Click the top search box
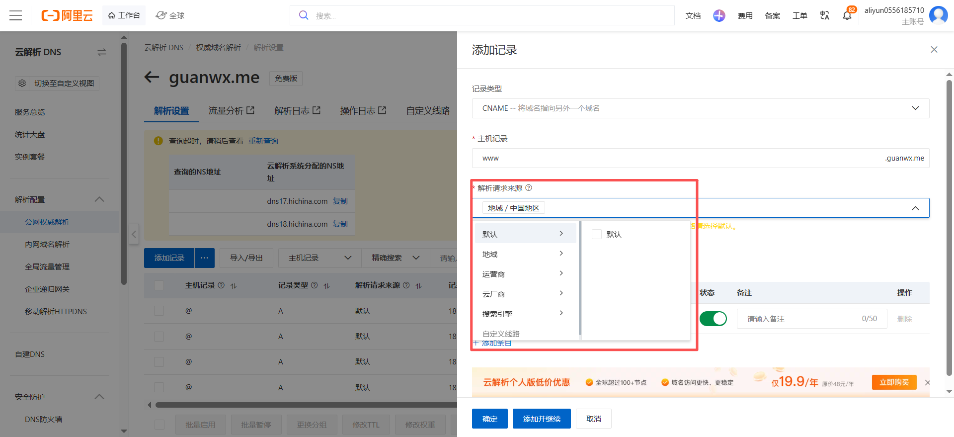The image size is (954, 437). (x=482, y=15)
